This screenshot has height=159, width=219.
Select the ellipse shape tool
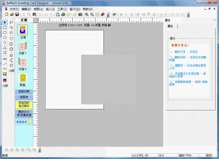point(5,37)
